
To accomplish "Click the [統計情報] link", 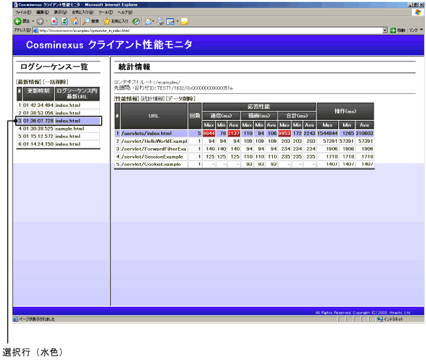I will (x=153, y=99).
